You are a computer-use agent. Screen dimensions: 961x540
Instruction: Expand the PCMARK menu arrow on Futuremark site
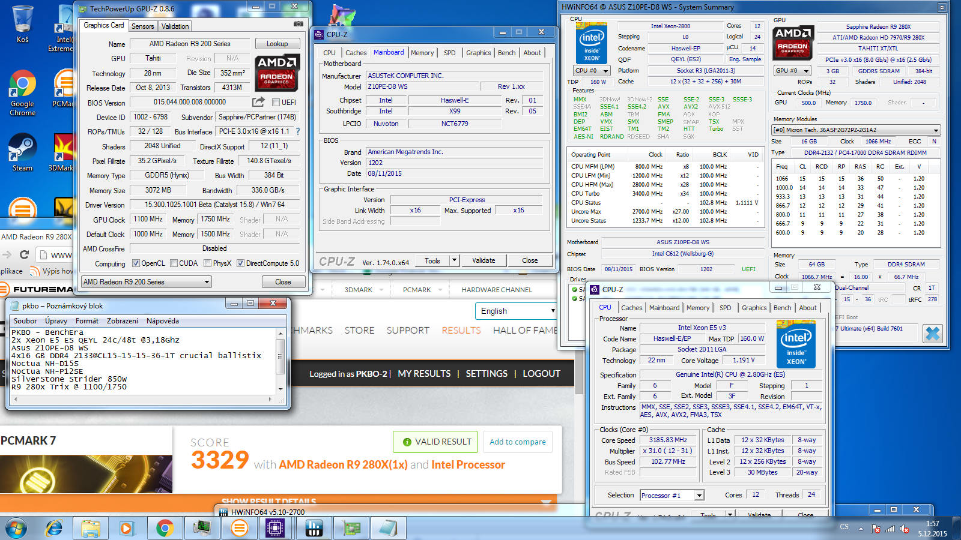pos(440,290)
